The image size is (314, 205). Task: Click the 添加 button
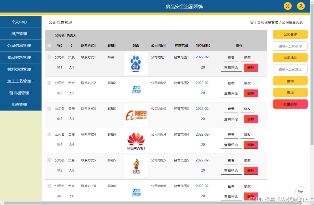coord(290,92)
